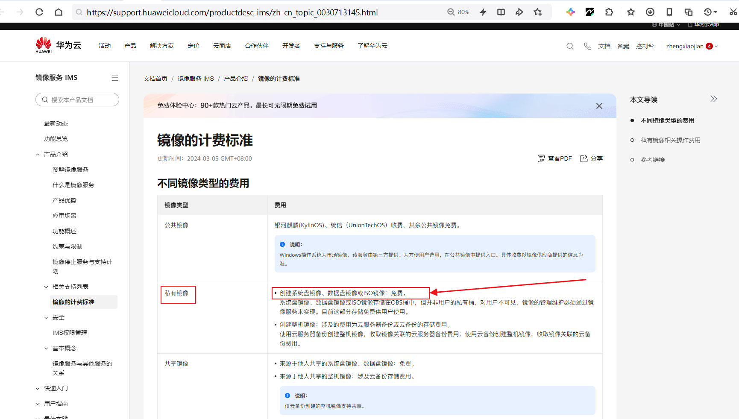Collapse the 本文导读 panel with double chevron
The width and height of the screenshot is (739, 419).
713,99
